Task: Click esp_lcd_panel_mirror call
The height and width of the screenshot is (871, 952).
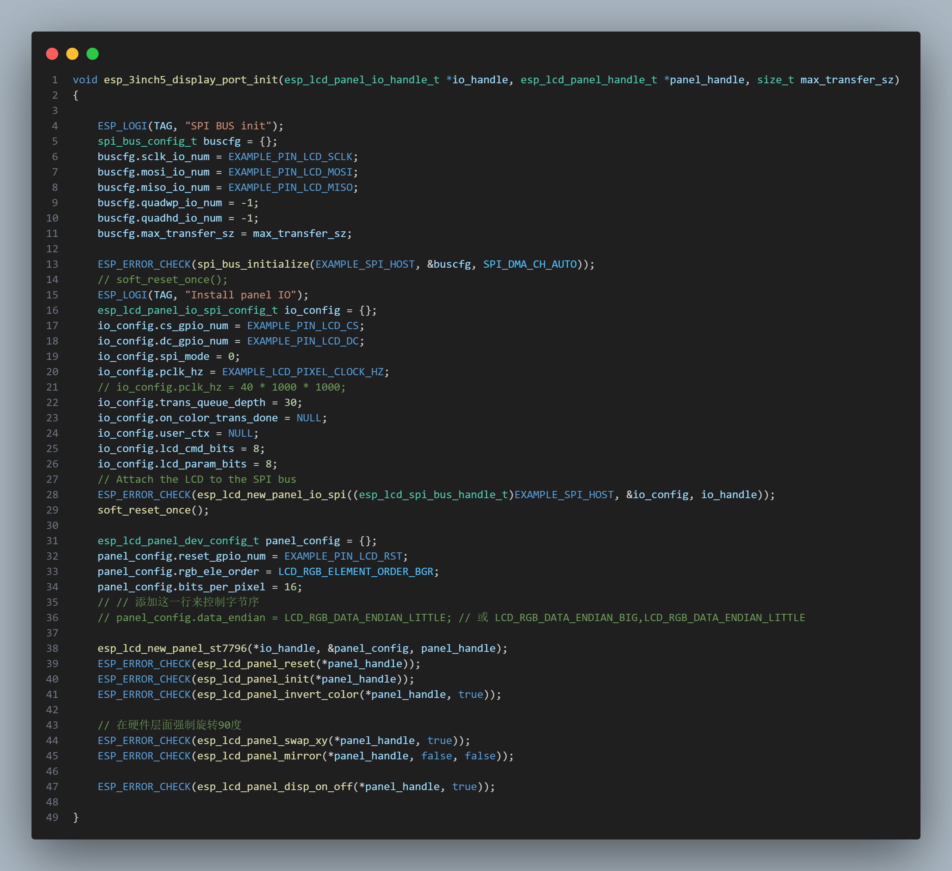Action: 259,756
